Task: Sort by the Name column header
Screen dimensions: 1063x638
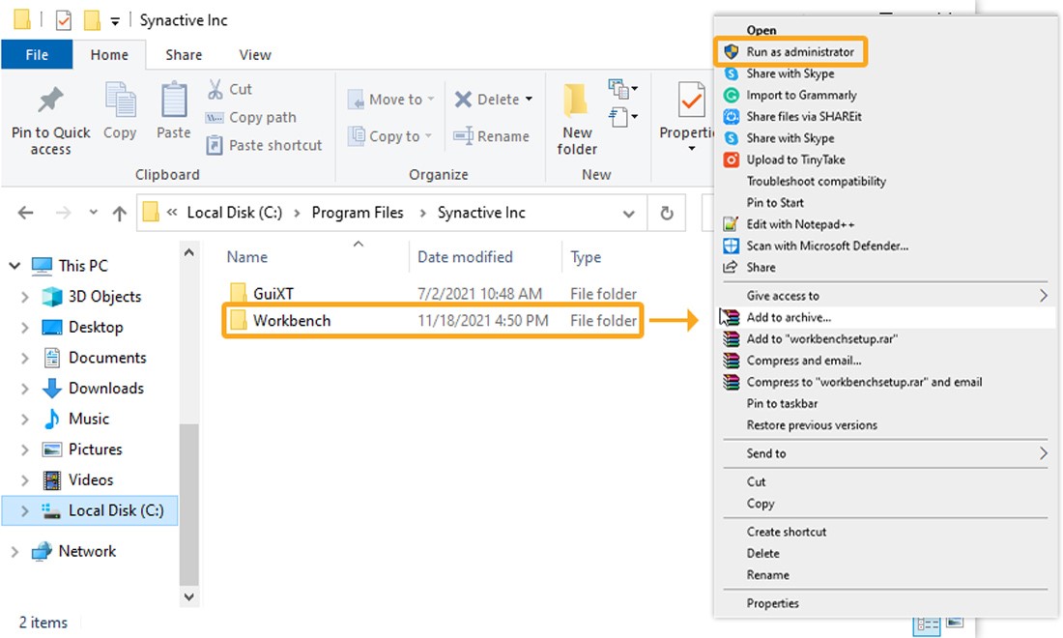Action: (x=246, y=257)
